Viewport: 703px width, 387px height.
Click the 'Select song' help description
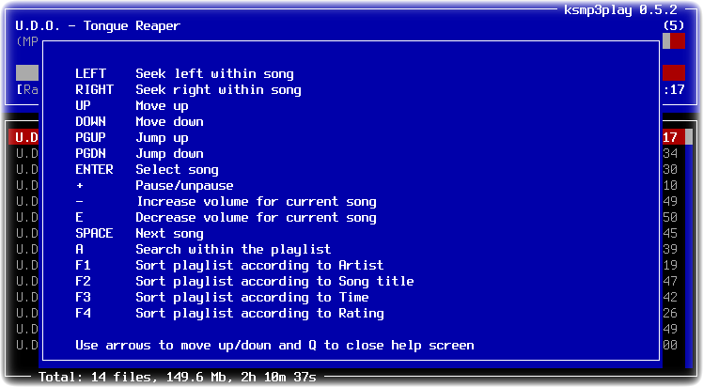click(x=177, y=169)
